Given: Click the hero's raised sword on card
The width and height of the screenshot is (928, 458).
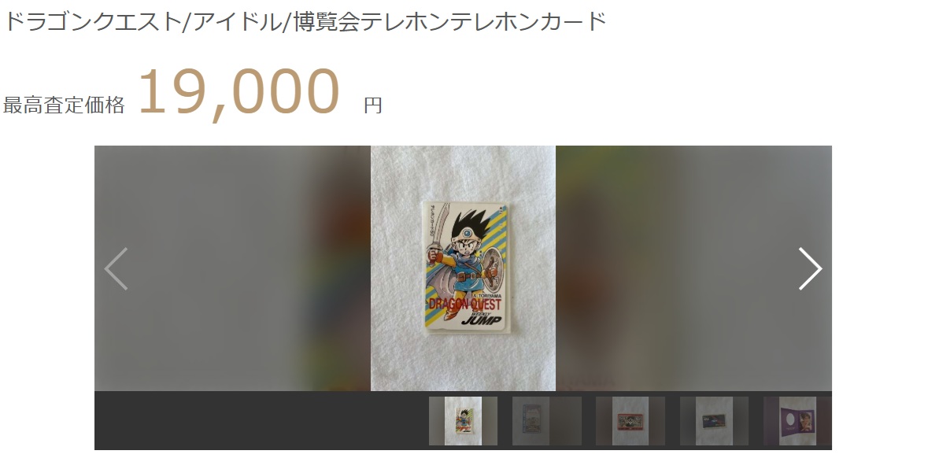Looking at the screenshot, I should coord(442,227).
